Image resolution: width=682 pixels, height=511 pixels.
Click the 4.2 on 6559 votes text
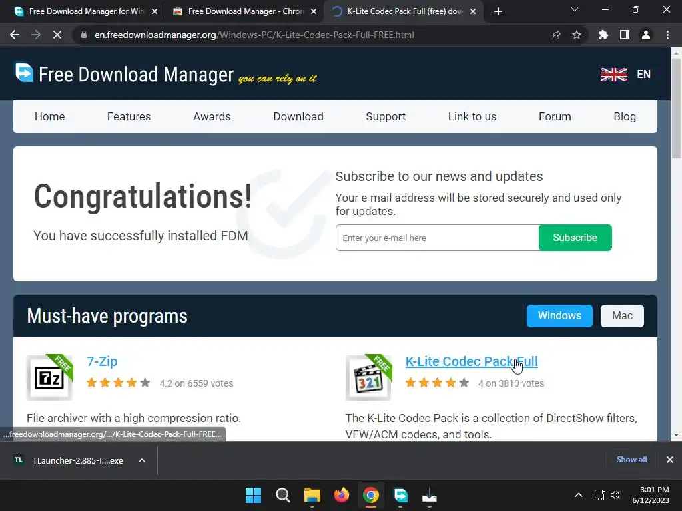(x=196, y=383)
